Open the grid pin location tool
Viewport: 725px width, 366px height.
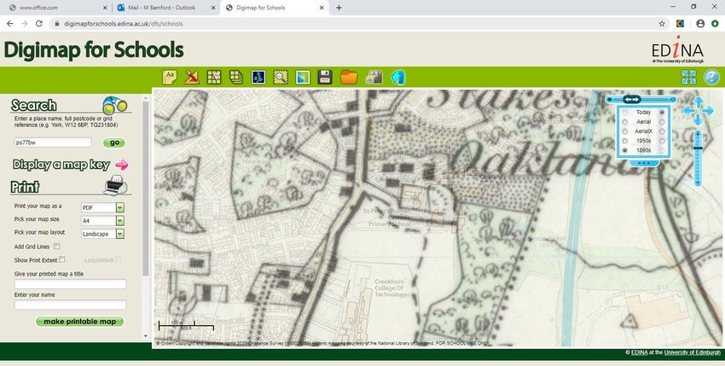(x=214, y=77)
